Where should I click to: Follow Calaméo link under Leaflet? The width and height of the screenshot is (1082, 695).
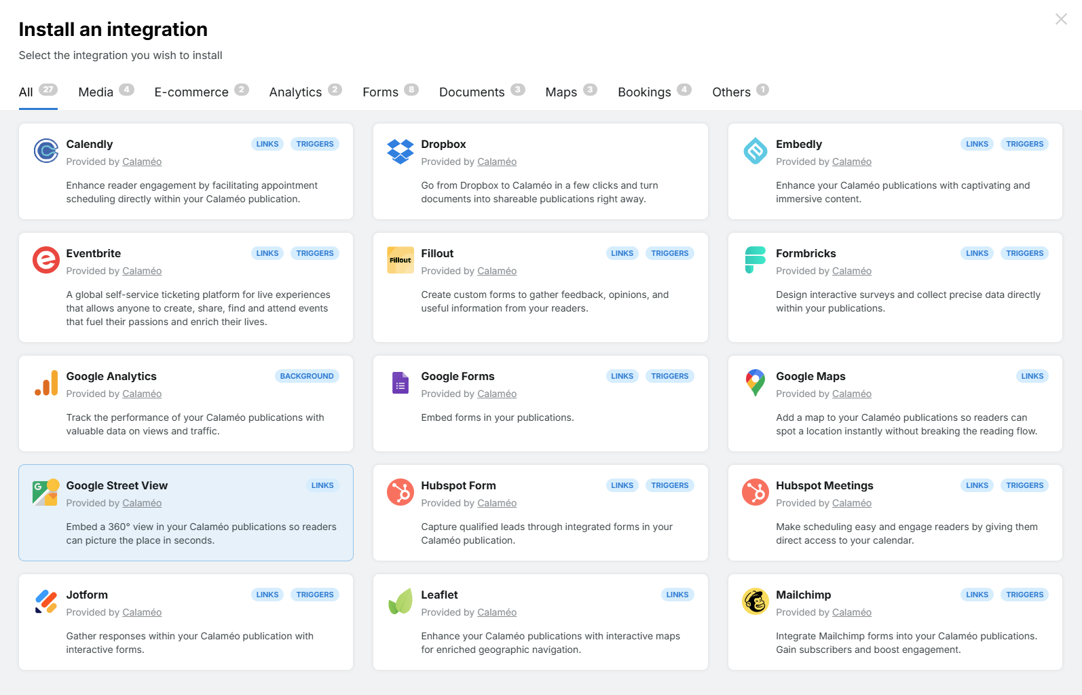click(497, 612)
